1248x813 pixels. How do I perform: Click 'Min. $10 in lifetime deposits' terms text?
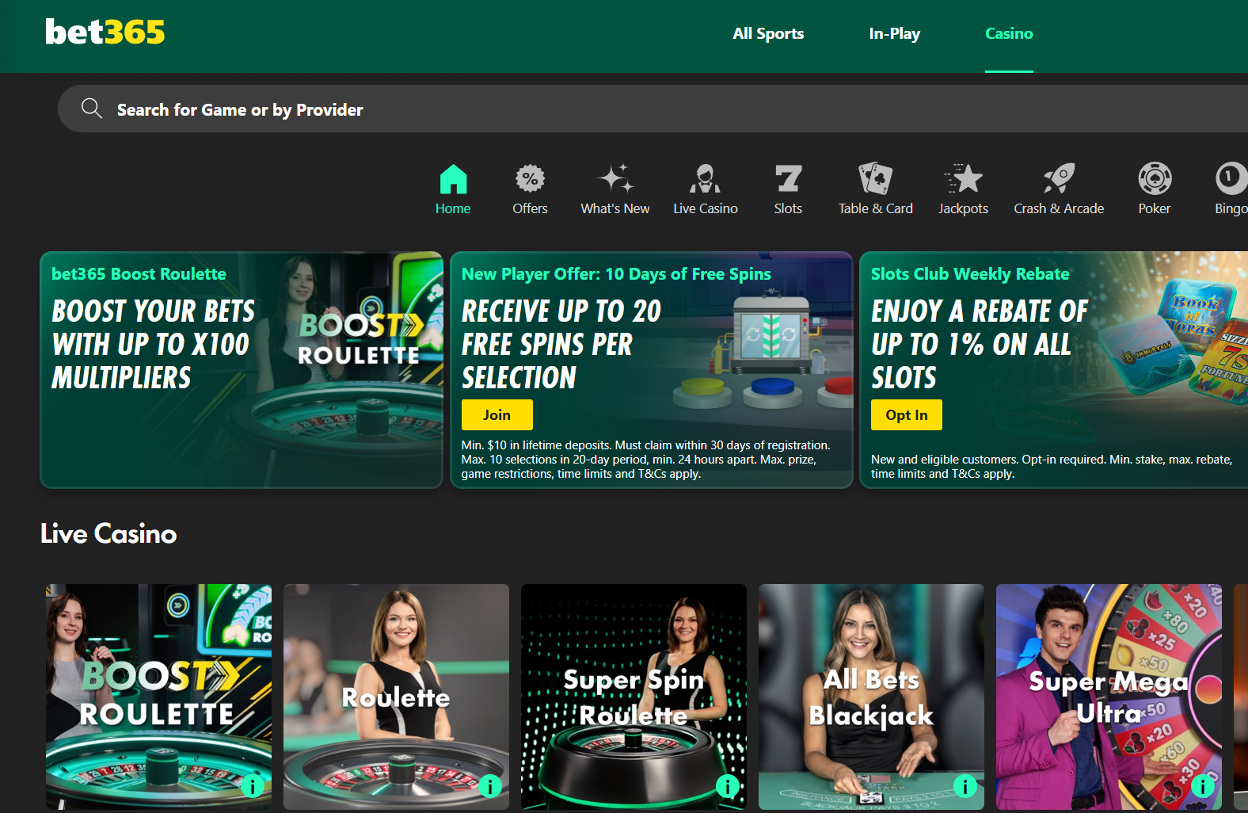pos(646,460)
